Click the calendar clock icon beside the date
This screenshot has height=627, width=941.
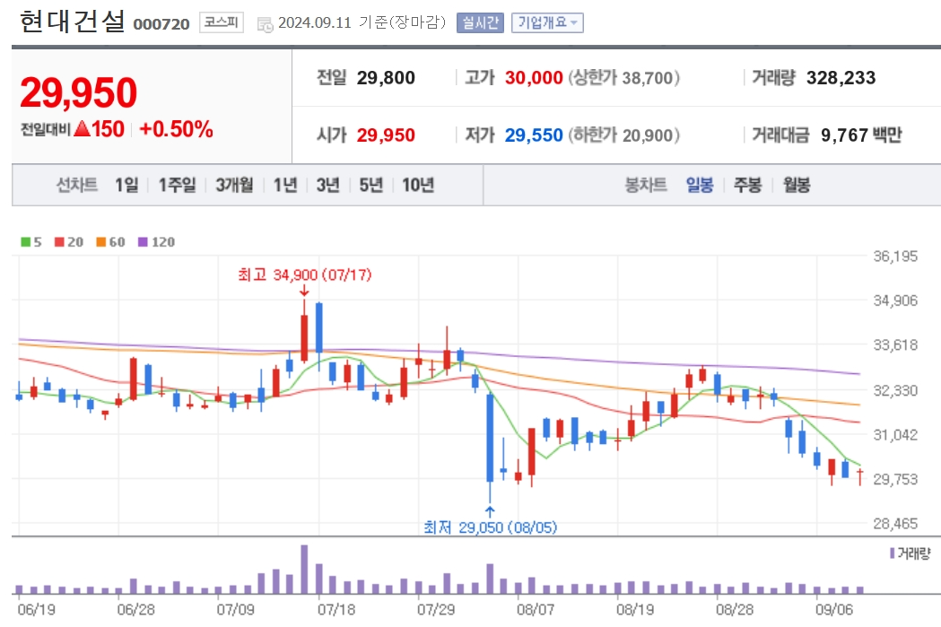(x=265, y=24)
